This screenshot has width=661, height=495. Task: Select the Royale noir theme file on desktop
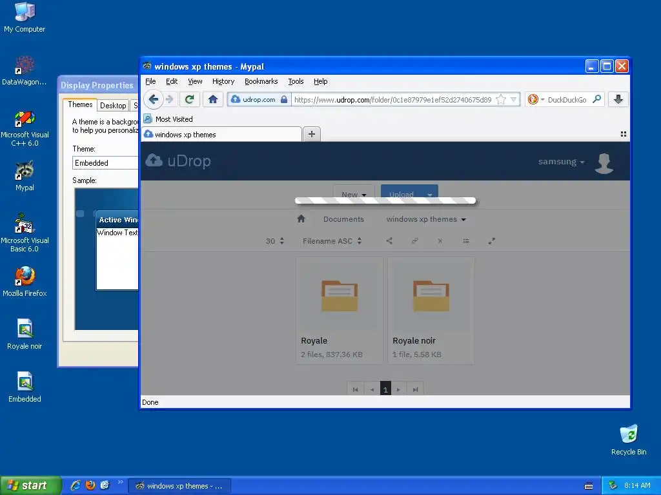pyautogui.click(x=25, y=335)
